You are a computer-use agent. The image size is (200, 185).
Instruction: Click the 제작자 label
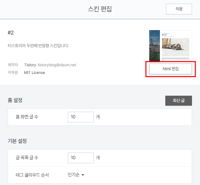tap(13, 65)
